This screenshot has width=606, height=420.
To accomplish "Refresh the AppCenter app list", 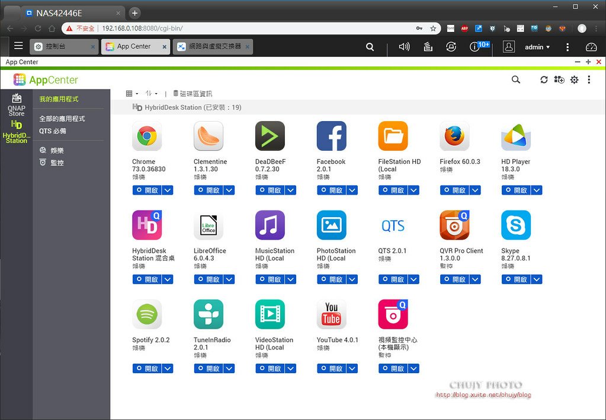I will [544, 79].
